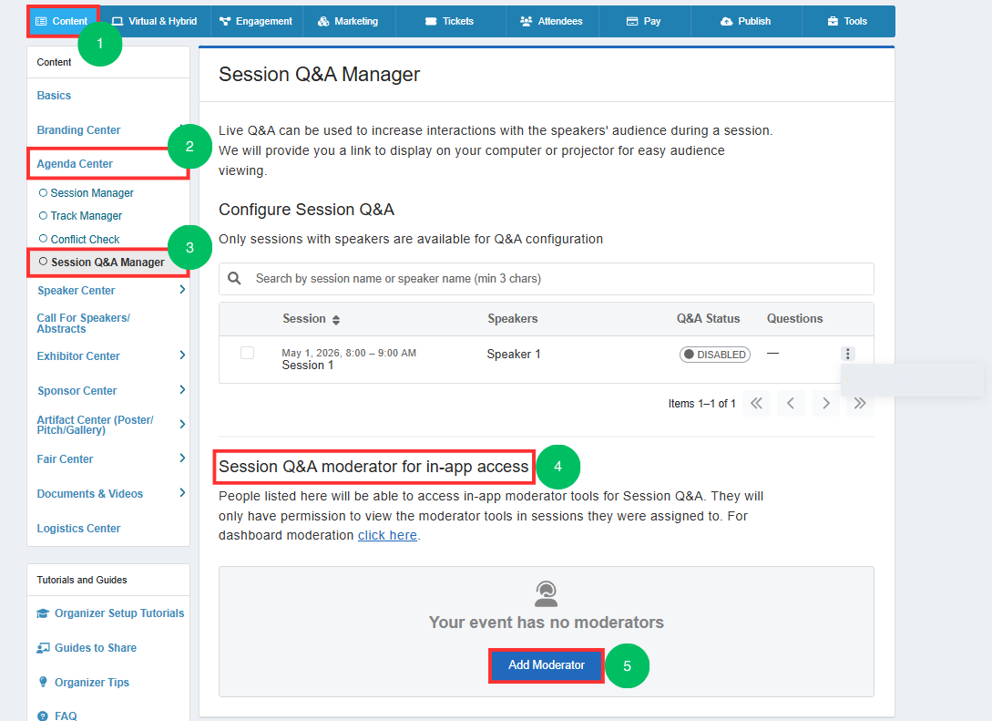
Task: Expand the Exhibitor Center chevron
Action: pyautogui.click(x=182, y=355)
